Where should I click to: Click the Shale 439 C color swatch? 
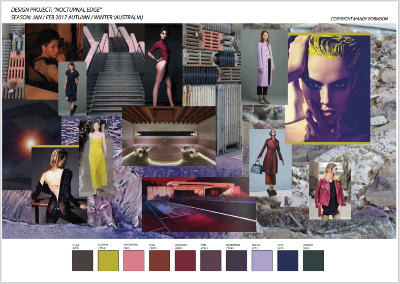83,261
